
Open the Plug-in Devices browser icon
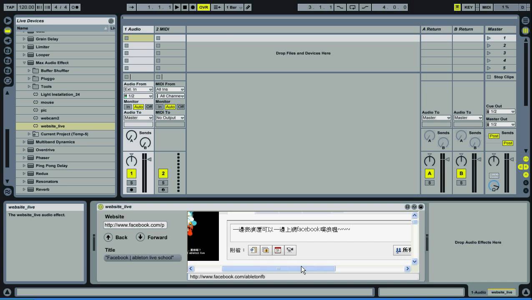[8, 40]
